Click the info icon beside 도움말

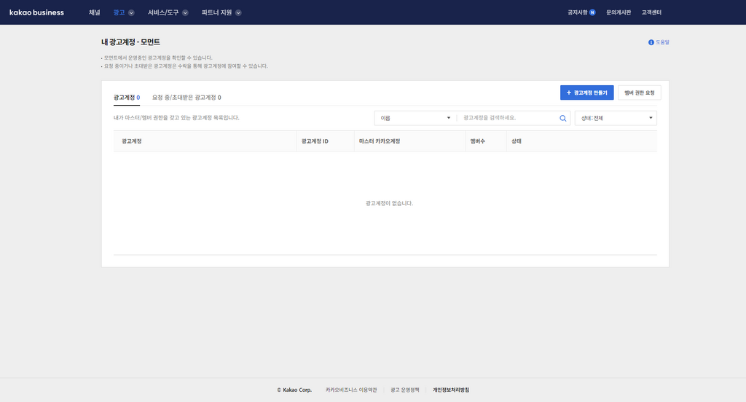click(x=651, y=42)
